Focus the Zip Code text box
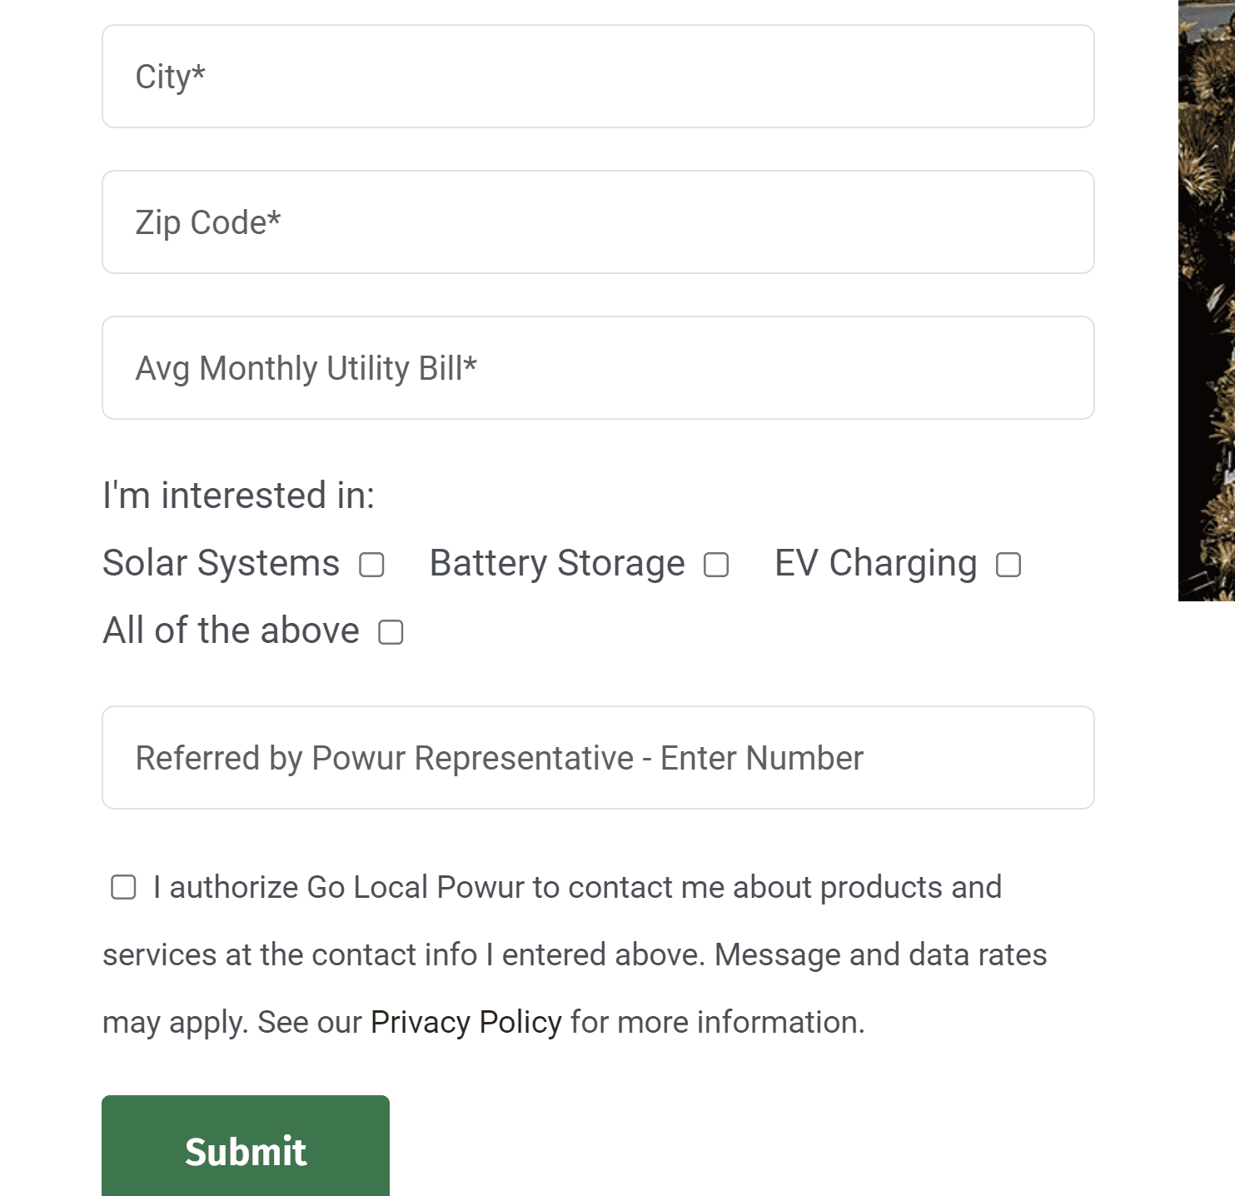Image resolution: width=1235 pixels, height=1196 pixels. point(597,222)
